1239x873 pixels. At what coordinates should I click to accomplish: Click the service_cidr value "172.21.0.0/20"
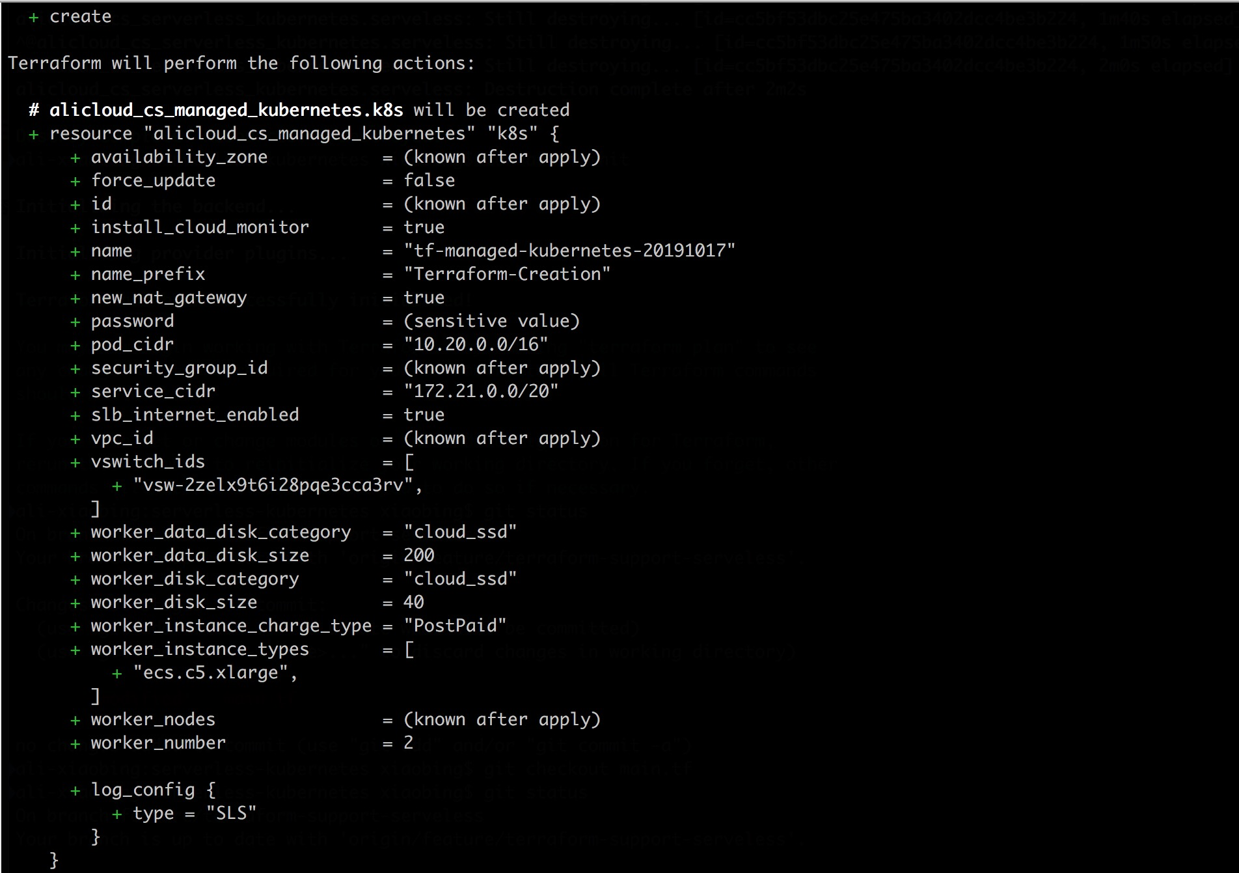click(481, 391)
